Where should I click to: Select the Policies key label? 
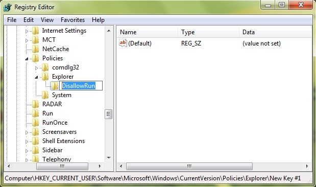click(53, 58)
